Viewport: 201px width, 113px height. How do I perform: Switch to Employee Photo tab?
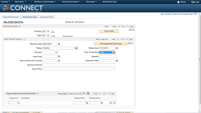point(47,17)
